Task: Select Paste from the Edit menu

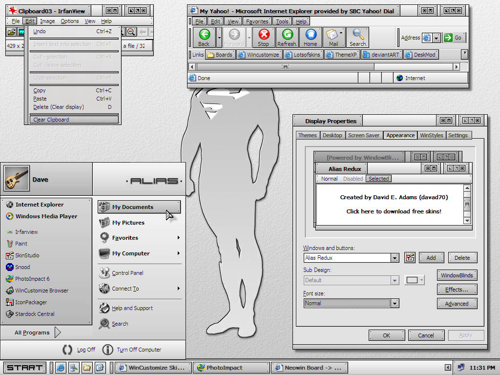Action: tap(40, 99)
